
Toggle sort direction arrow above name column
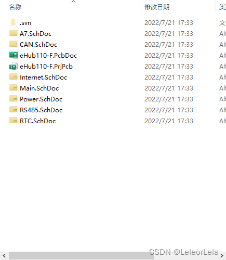pyautogui.click(x=74, y=2)
